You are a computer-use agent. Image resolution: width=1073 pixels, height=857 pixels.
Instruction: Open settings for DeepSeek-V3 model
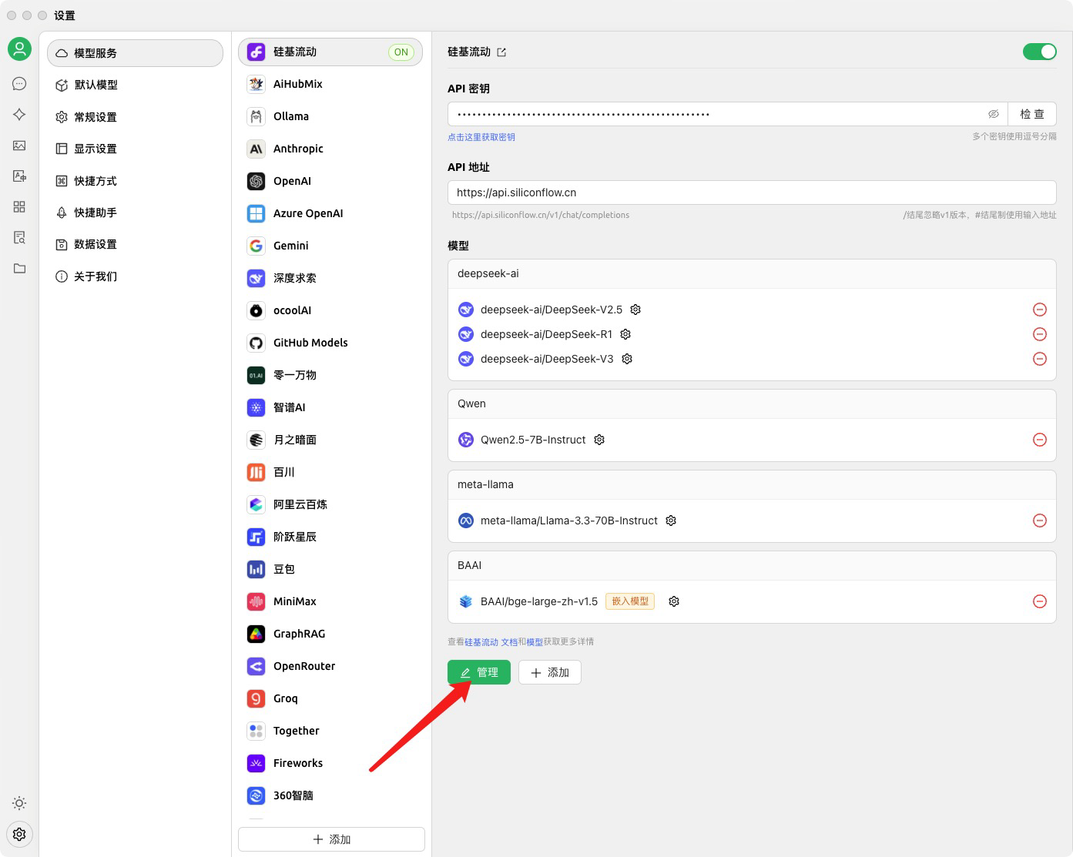(x=627, y=359)
